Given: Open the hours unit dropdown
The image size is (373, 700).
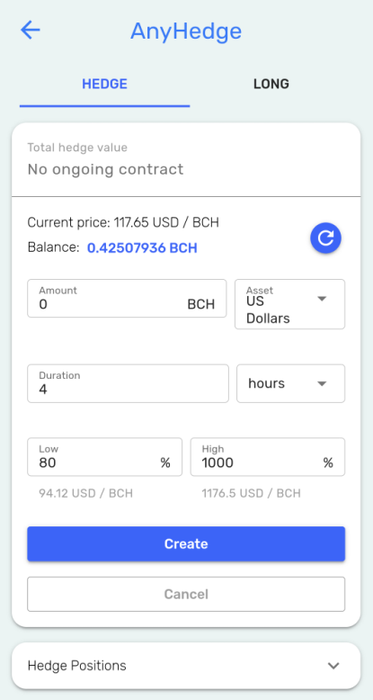Looking at the screenshot, I should pos(290,383).
